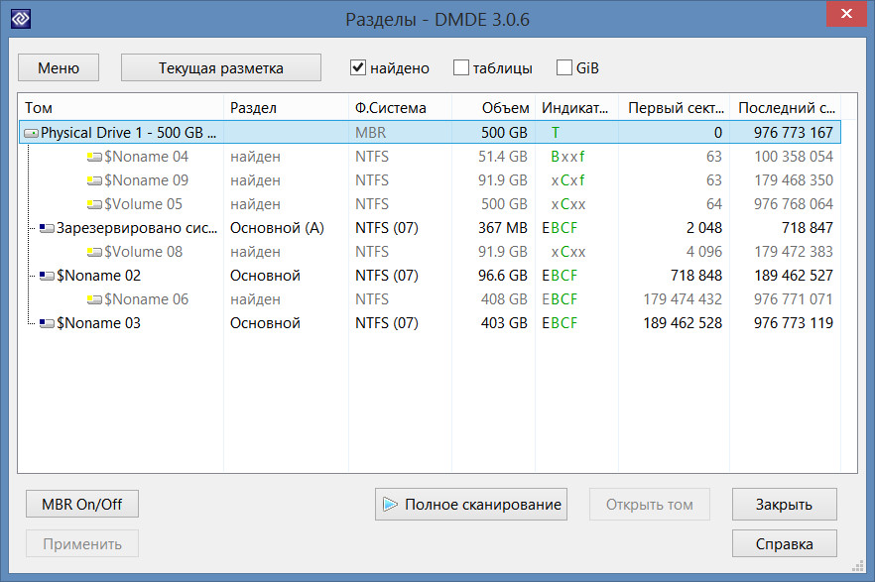Click the DMDE app icon in title bar
Viewport: 875px width, 582px height.
pyautogui.click(x=19, y=19)
